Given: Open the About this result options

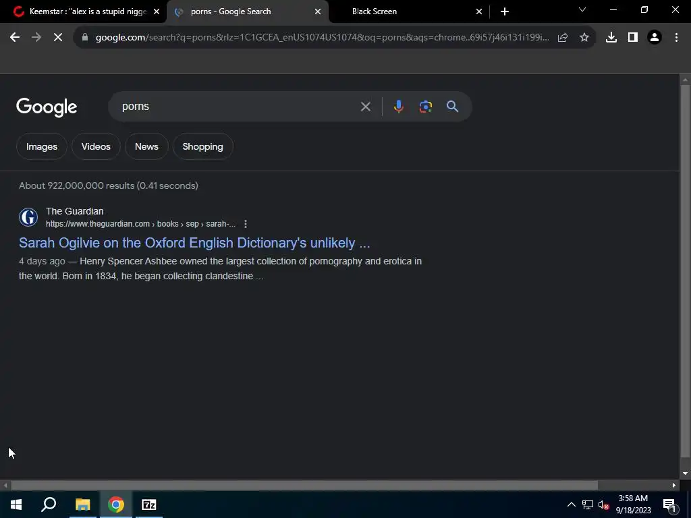Looking at the screenshot, I should [246, 224].
